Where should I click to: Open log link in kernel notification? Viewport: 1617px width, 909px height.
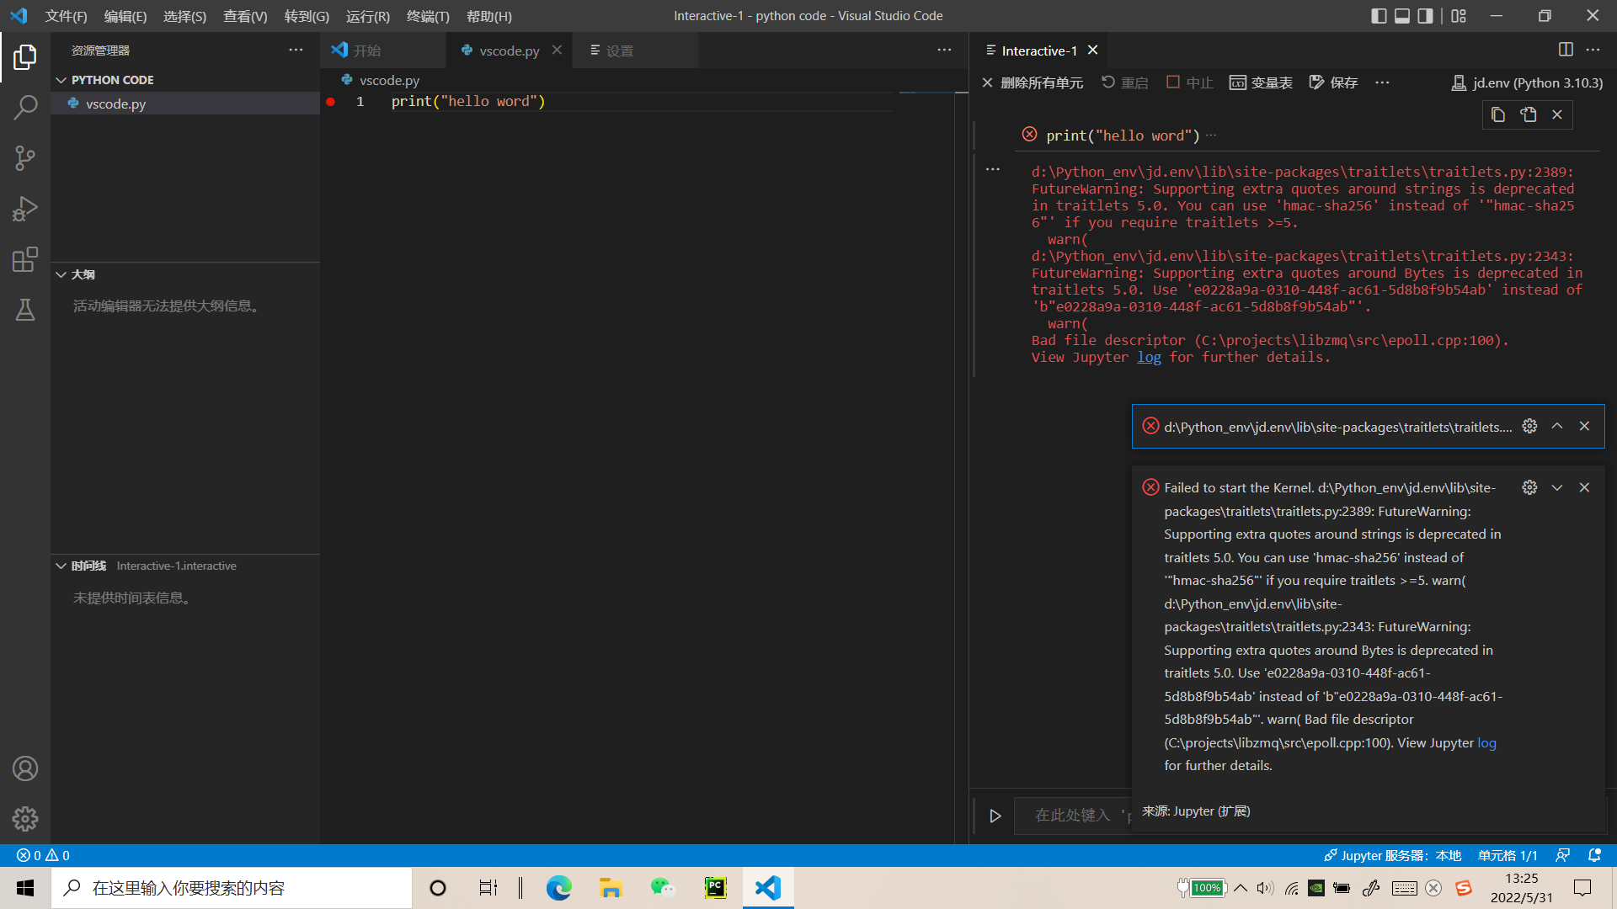pos(1486,742)
